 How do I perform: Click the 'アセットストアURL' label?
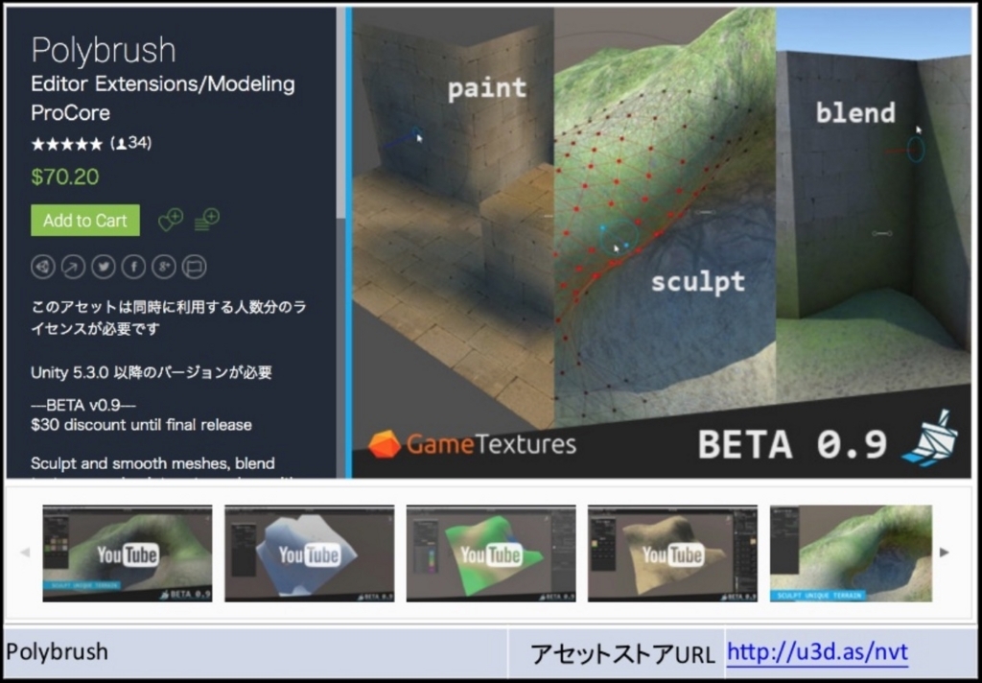622,654
